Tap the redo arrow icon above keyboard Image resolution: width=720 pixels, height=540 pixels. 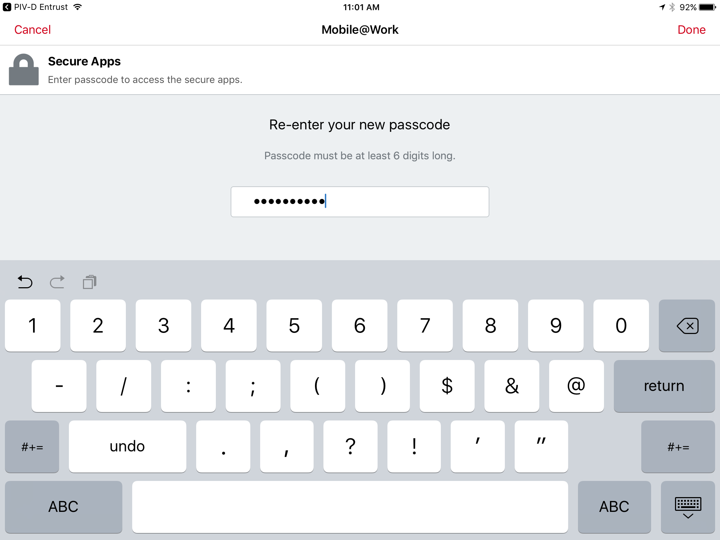[57, 282]
